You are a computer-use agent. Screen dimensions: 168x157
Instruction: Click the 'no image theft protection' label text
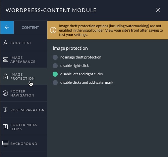point(81,57)
